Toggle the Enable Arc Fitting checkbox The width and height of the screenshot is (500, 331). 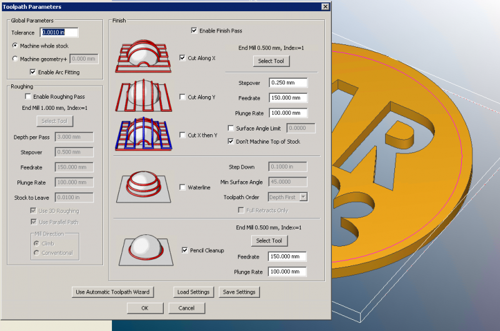pyautogui.click(x=32, y=72)
